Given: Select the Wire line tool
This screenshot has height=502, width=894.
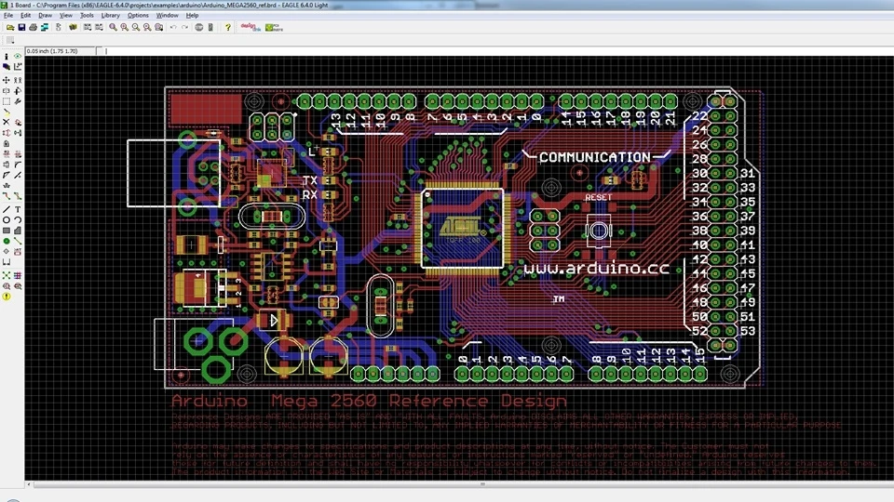Looking at the screenshot, I should (7, 209).
